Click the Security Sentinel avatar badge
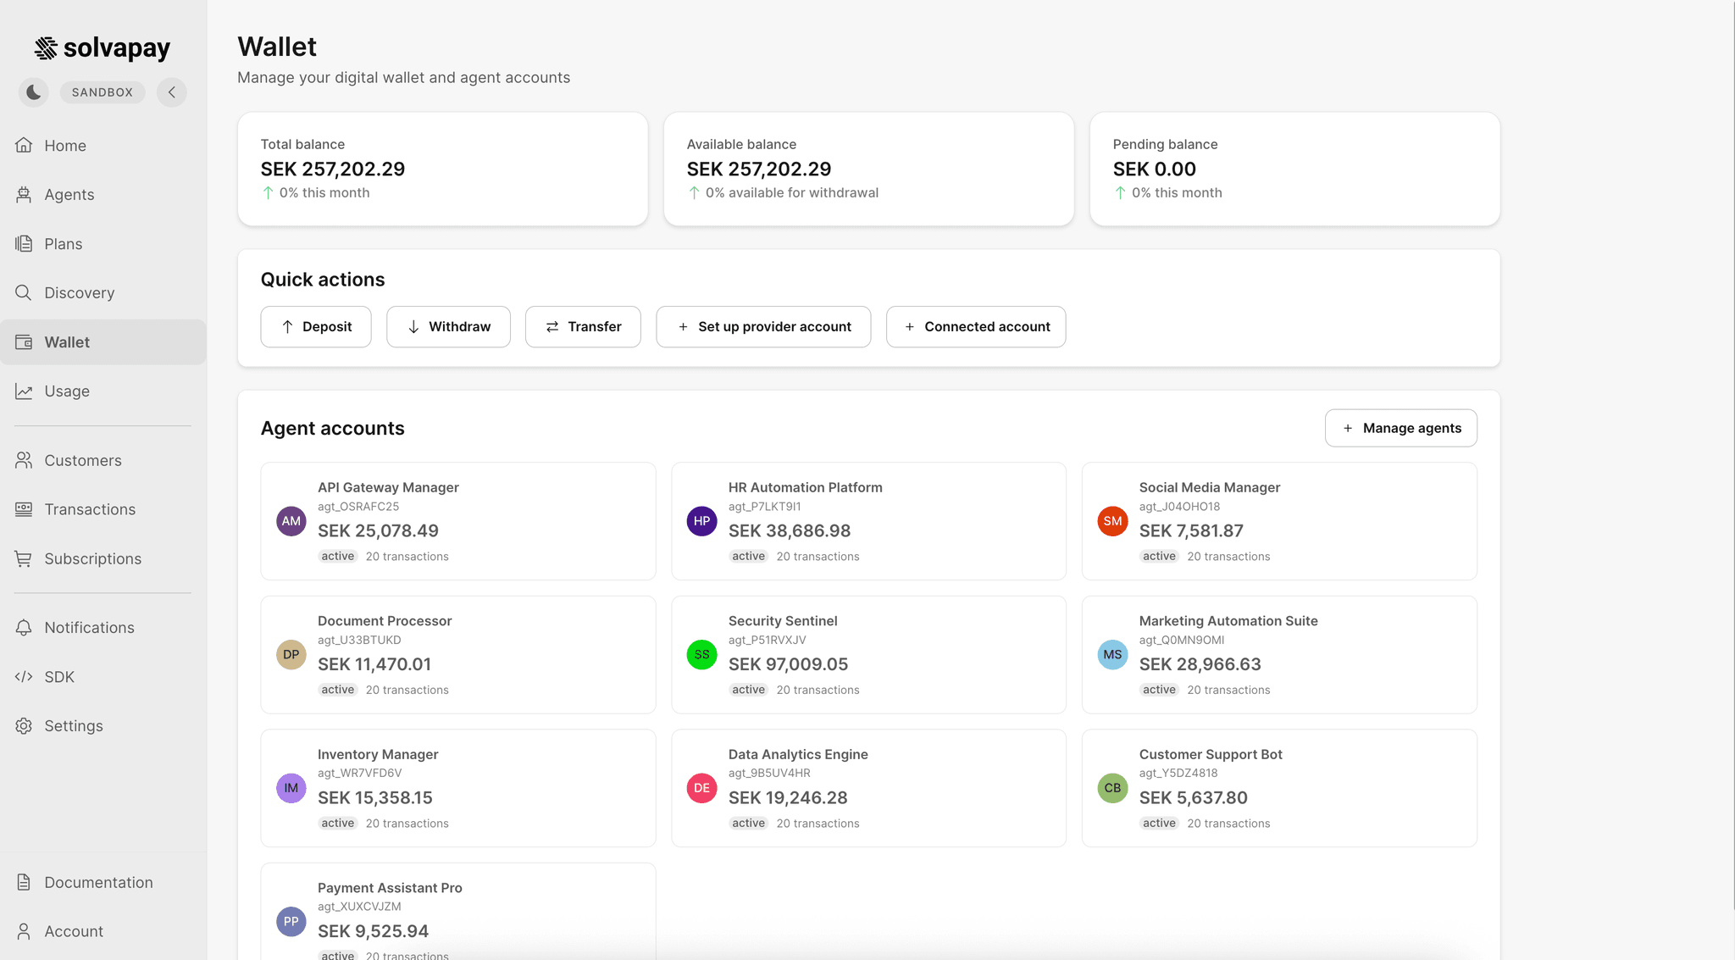The width and height of the screenshot is (1735, 960). (x=701, y=654)
